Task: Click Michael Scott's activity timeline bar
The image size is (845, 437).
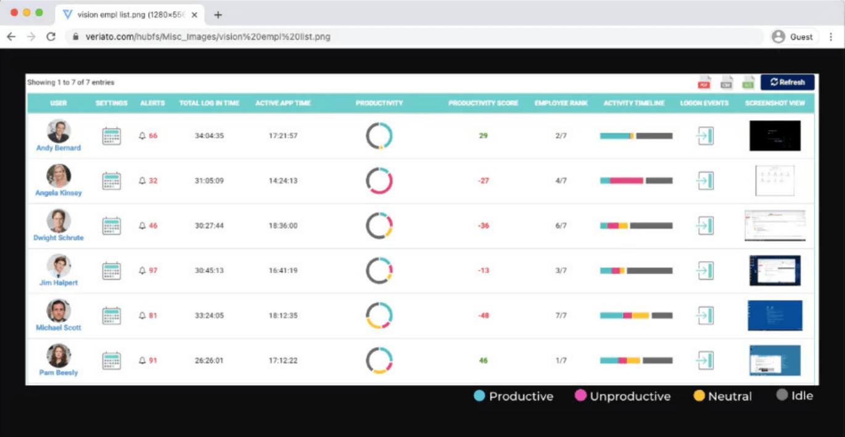Action: [x=636, y=316]
